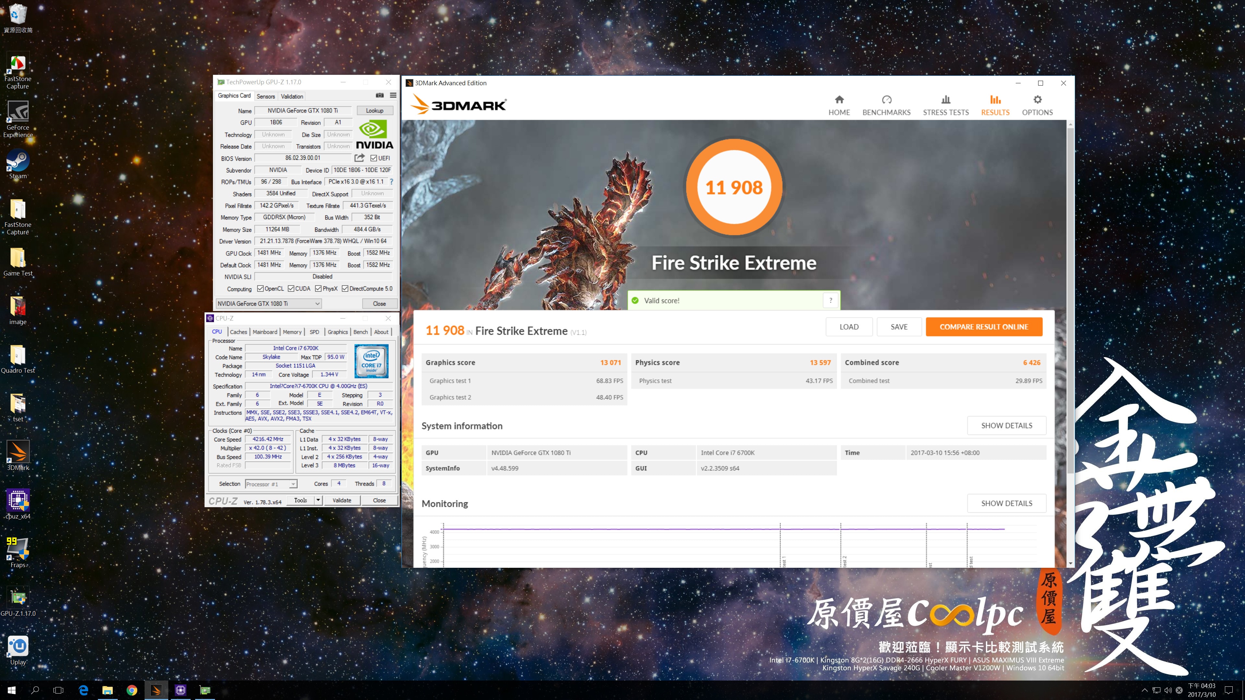Click the CPU-Z Tools button
The width and height of the screenshot is (1245, 700).
(301, 500)
